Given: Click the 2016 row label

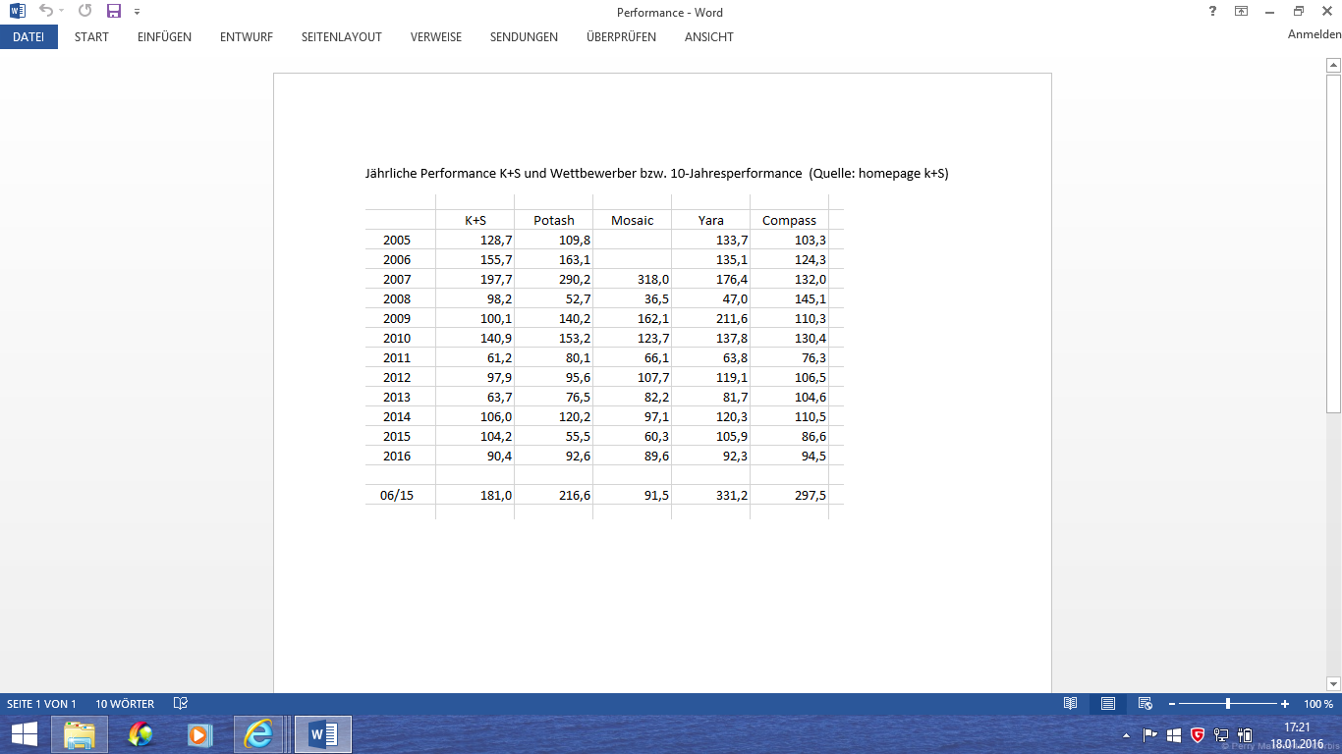Looking at the screenshot, I should coord(397,456).
